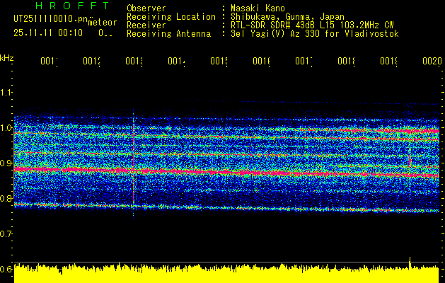This screenshot has width=445, height=283.
Task: Click the "Receiving Antenna" label
Action: coord(169,34)
